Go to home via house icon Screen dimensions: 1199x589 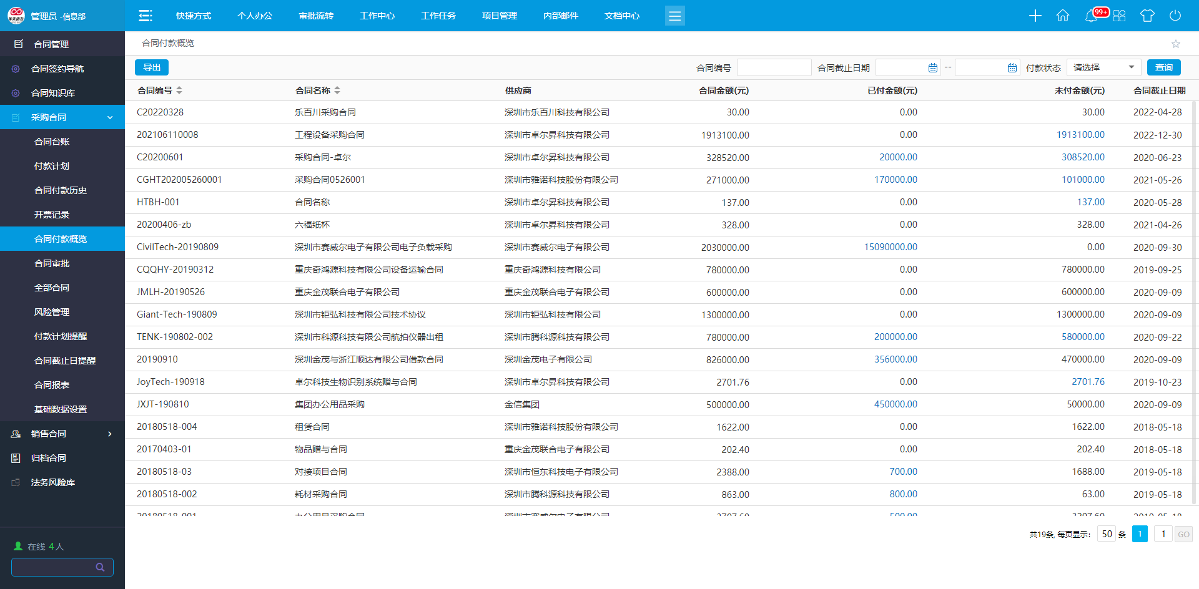click(x=1062, y=16)
